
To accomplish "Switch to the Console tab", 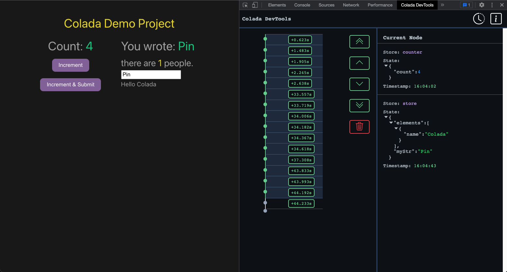I will tap(302, 5).
